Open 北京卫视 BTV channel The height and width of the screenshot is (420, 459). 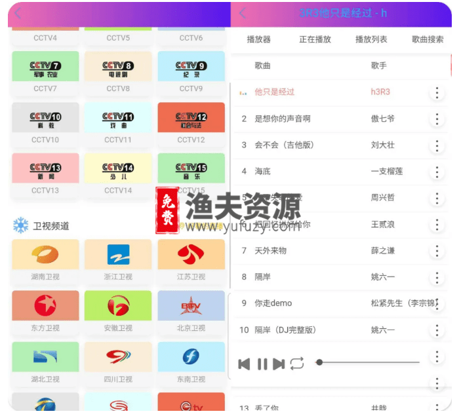point(191,312)
